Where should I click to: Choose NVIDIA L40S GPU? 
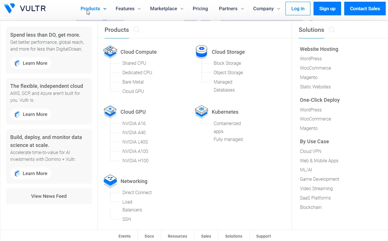[135, 142]
